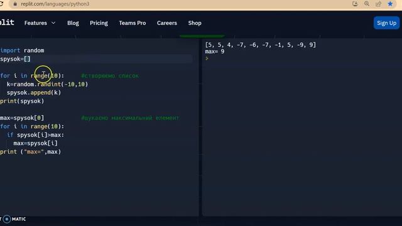This screenshot has height=226, width=402.
Task: Place cursor on 'spysok=[]' line
Action: pyautogui.click(x=15, y=59)
